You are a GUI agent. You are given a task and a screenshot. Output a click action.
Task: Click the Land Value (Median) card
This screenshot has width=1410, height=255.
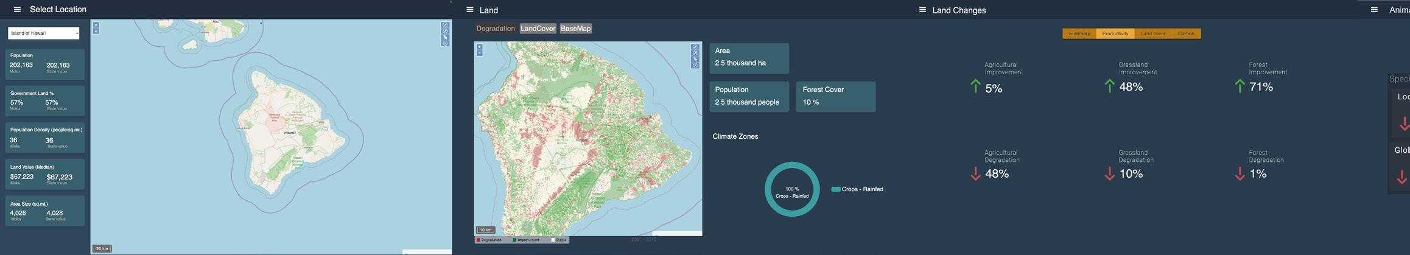tap(45, 175)
